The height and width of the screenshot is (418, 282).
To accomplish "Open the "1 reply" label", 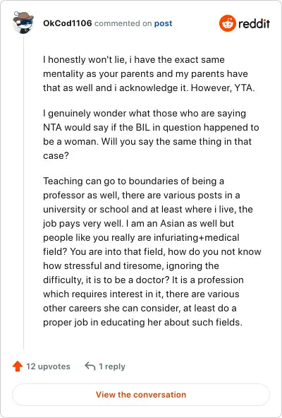I will 112,366.
